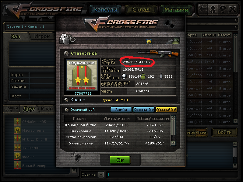Switch stats to Зомби mode

click(121, 110)
